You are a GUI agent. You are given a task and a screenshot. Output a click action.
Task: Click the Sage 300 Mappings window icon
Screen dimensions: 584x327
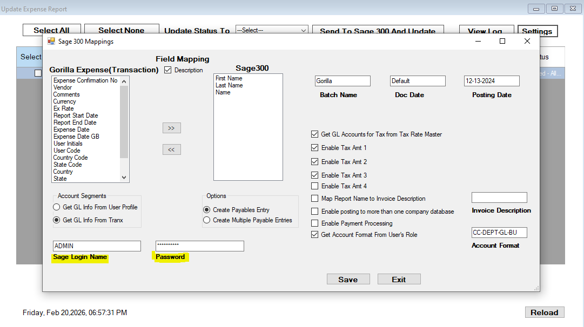point(51,42)
